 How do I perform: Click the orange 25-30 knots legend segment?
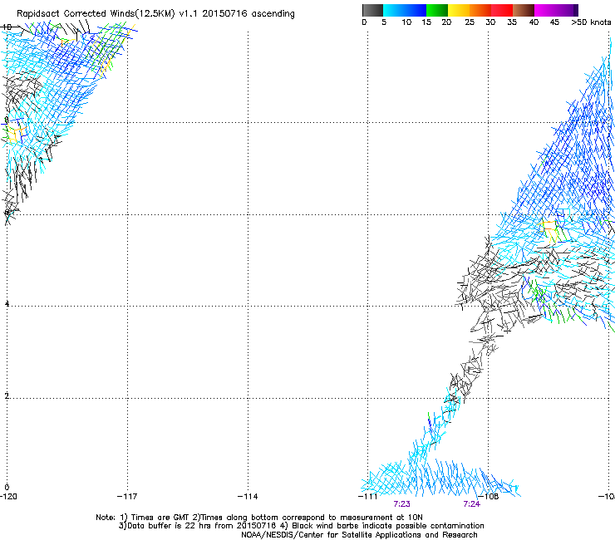coord(480,10)
